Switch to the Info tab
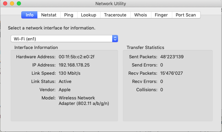Viewport: 222px width, 132px height. point(29,15)
